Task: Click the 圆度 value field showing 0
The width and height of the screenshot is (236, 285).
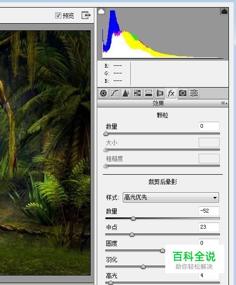Action: (x=209, y=242)
